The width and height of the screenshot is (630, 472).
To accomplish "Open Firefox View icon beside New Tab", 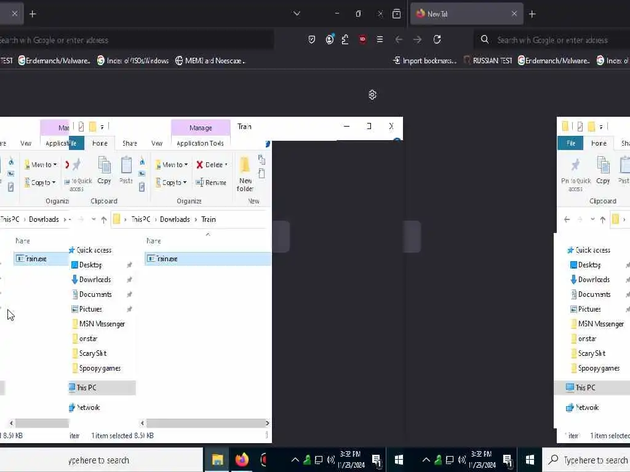I will click(397, 14).
